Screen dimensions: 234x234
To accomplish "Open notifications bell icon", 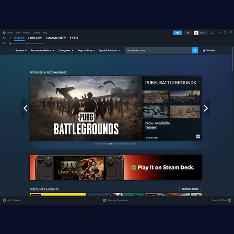I will point(188,33).
